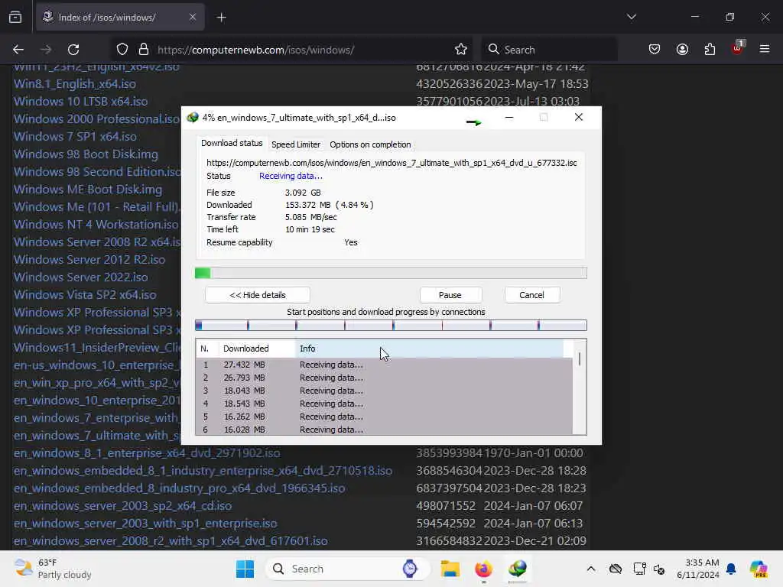The image size is (783, 587).
Task: Open Windows 7 SP1 x64.iso link
Action: pyautogui.click(x=76, y=136)
